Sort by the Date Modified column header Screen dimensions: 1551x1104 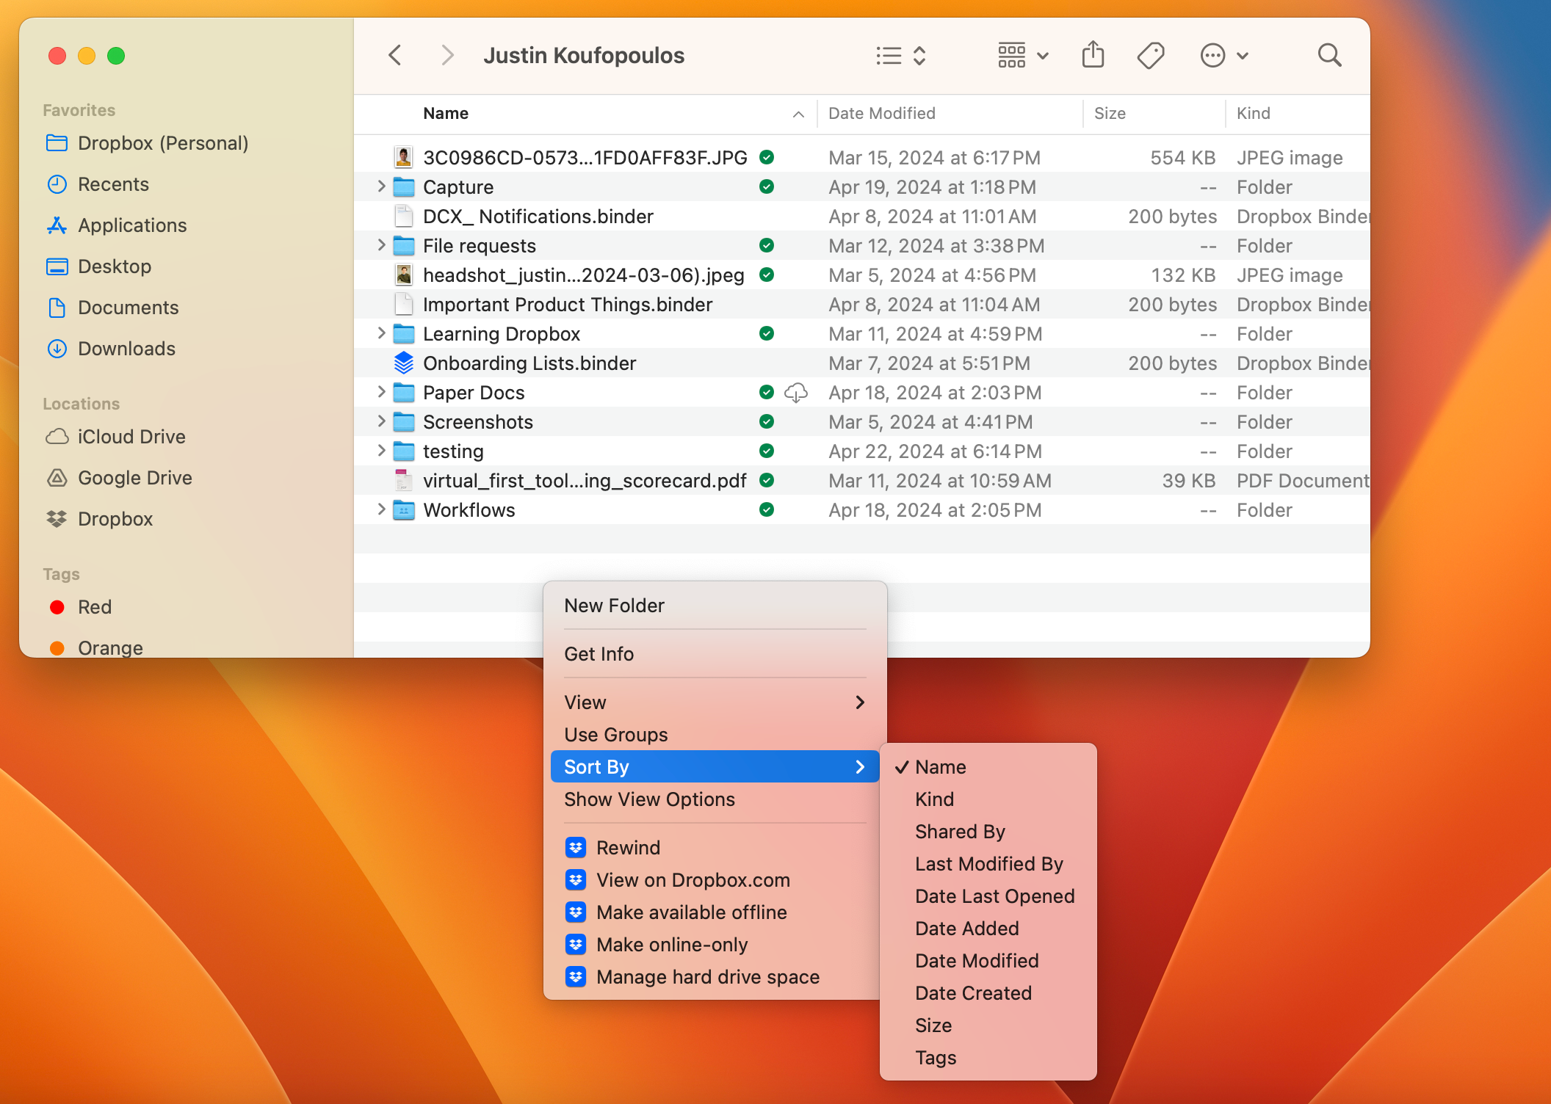coord(950,113)
